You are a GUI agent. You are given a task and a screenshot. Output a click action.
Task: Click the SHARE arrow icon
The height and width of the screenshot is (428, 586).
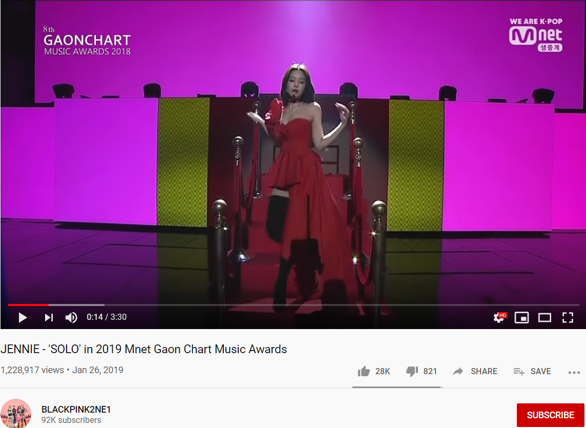[x=458, y=371]
